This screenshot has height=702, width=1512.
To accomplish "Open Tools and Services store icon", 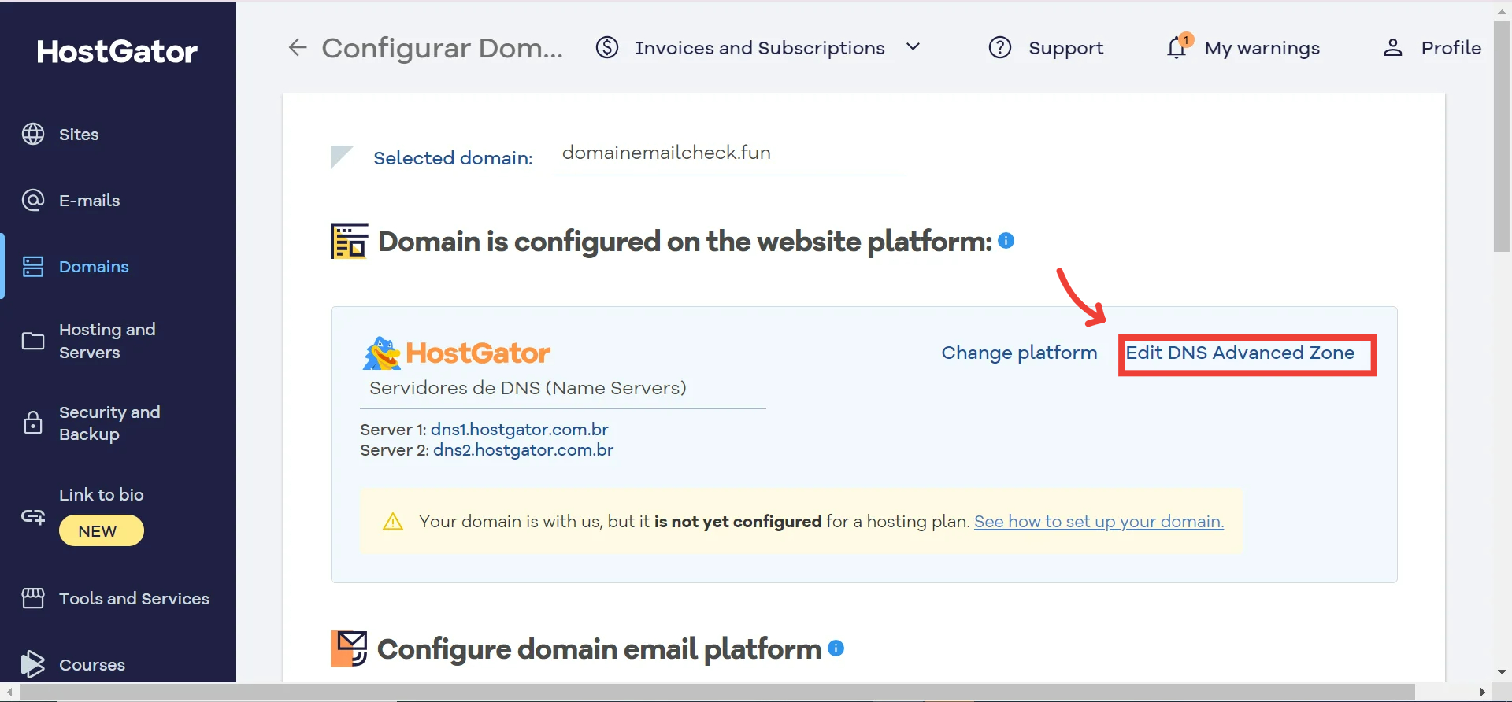I will click(x=33, y=598).
